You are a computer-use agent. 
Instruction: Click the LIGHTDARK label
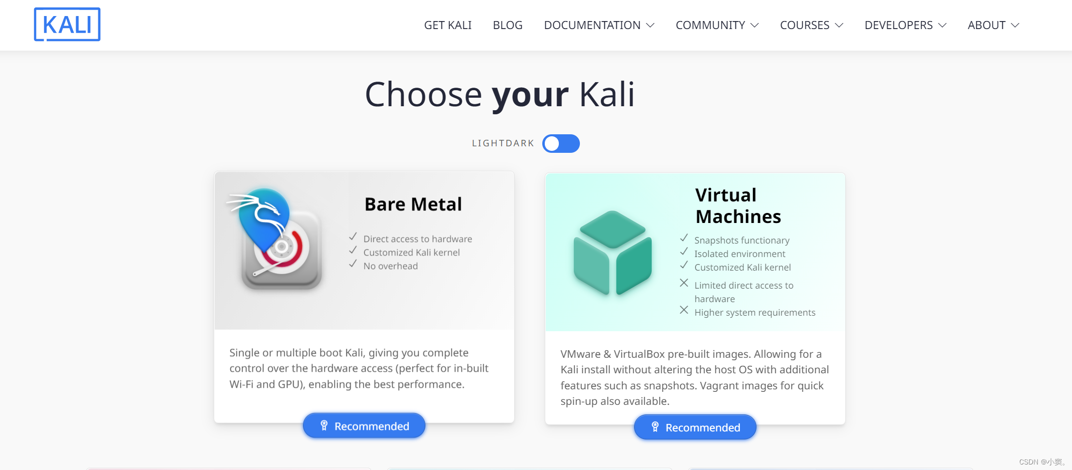pos(503,143)
